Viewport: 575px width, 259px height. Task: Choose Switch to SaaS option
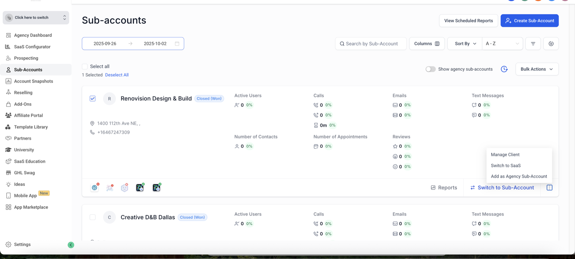pos(506,166)
